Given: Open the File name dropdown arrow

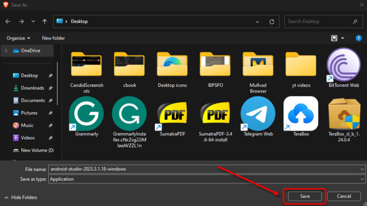Looking at the screenshot, I should tap(362, 169).
